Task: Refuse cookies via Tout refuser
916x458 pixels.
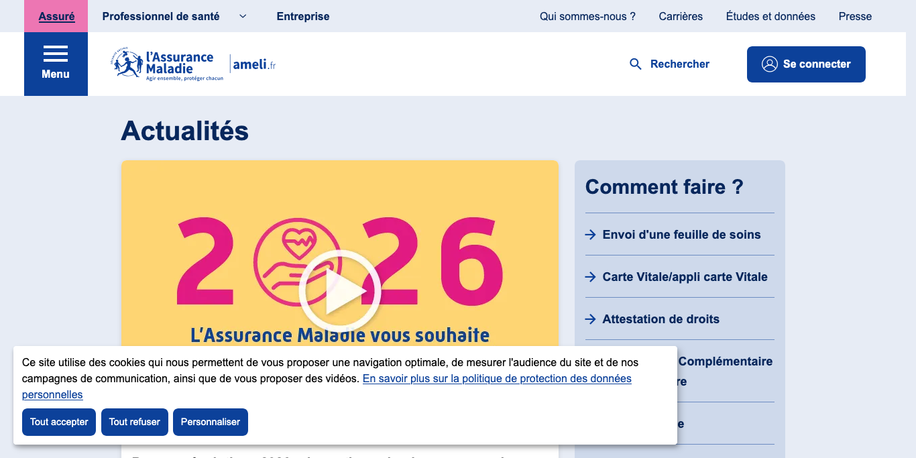Action: [x=134, y=422]
